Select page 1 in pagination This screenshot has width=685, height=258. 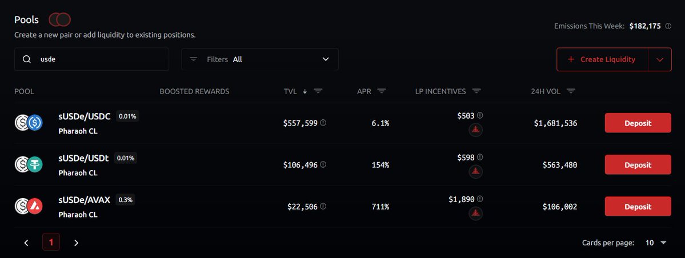[51, 242]
